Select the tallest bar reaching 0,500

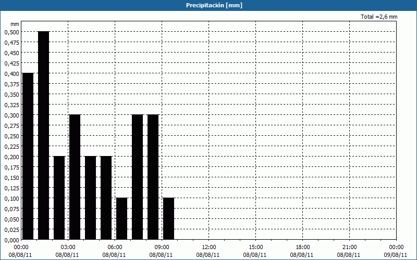point(43,136)
